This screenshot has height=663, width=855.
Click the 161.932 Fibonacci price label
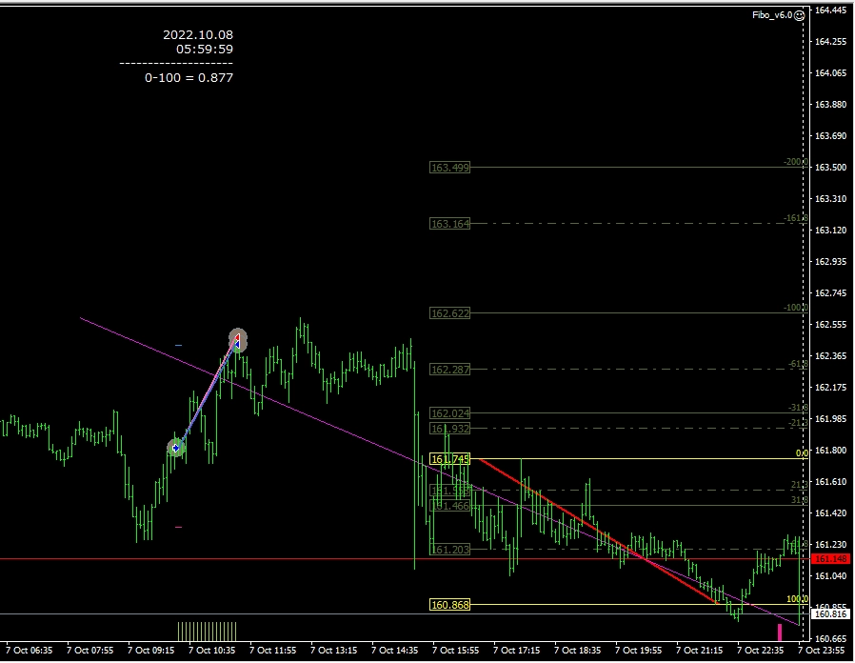point(449,429)
